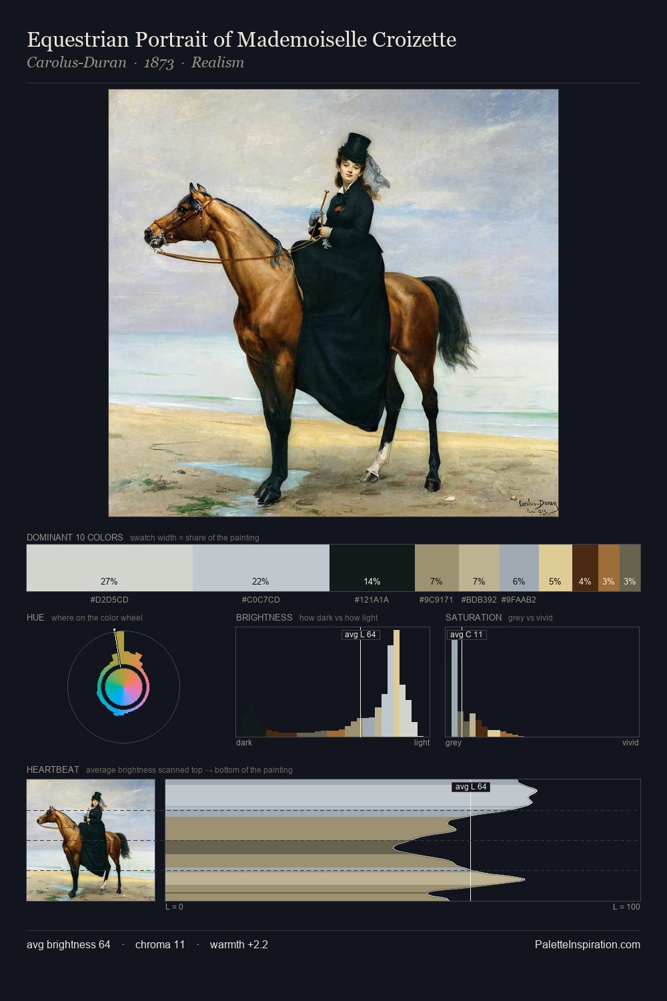This screenshot has height=1001, width=667.
Task: Click the 'grey' saturation axis label
Action: pos(454,743)
